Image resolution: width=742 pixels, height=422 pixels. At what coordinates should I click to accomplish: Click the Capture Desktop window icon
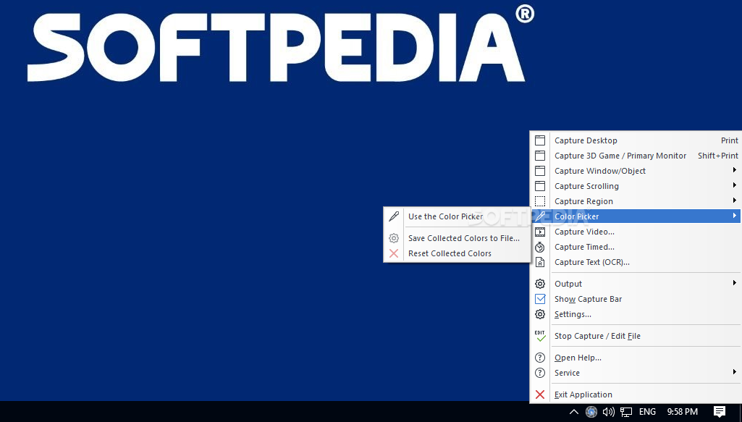540,140
